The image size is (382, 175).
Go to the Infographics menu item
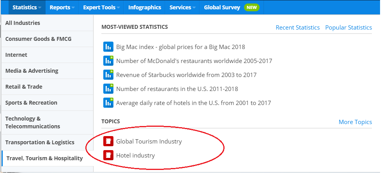pyautogui.click(x=145, y=7)
